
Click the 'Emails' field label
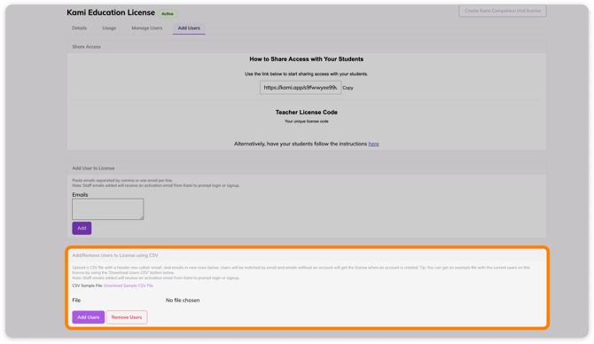pyautogui.click(x=80, y=195)
